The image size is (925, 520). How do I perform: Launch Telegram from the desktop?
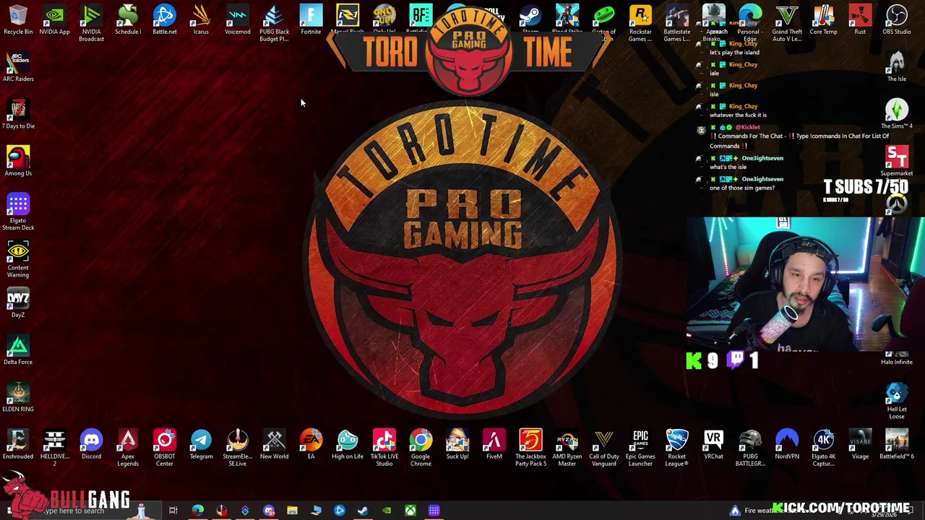201,444
